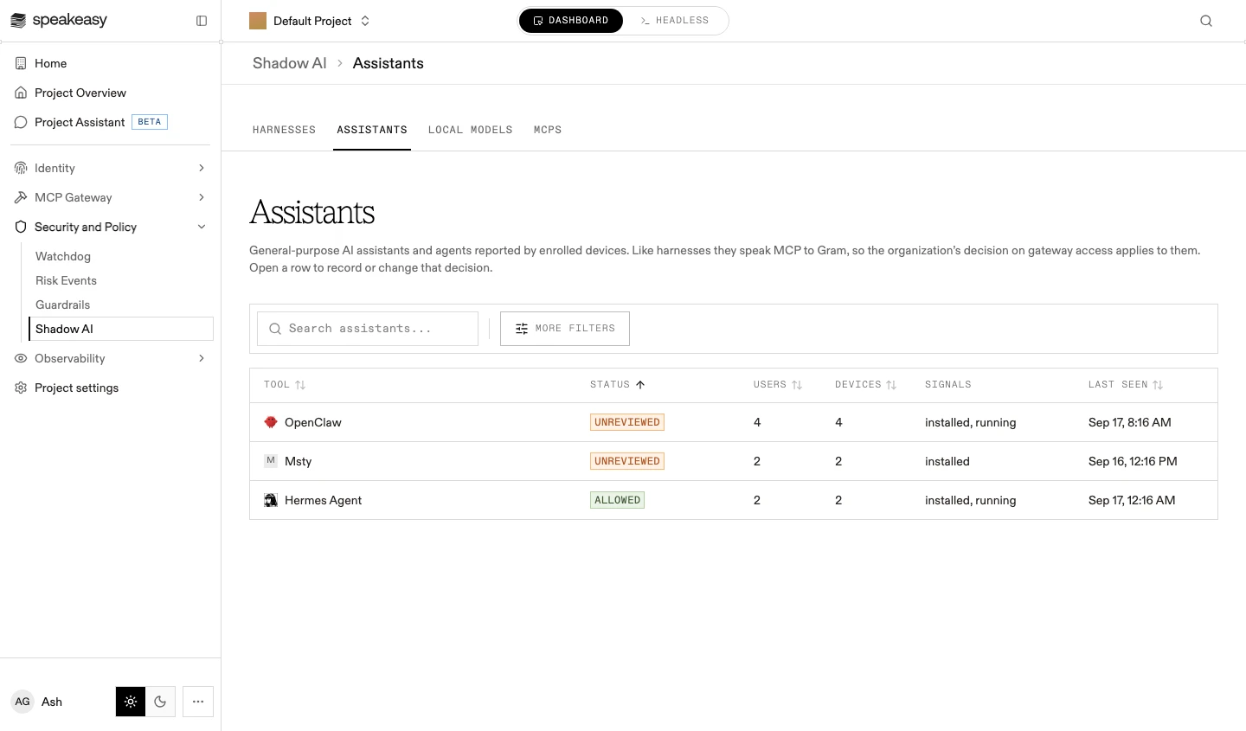Expand the Observability section
Viewport: 1246px width, 731px height.
[202, 358]
